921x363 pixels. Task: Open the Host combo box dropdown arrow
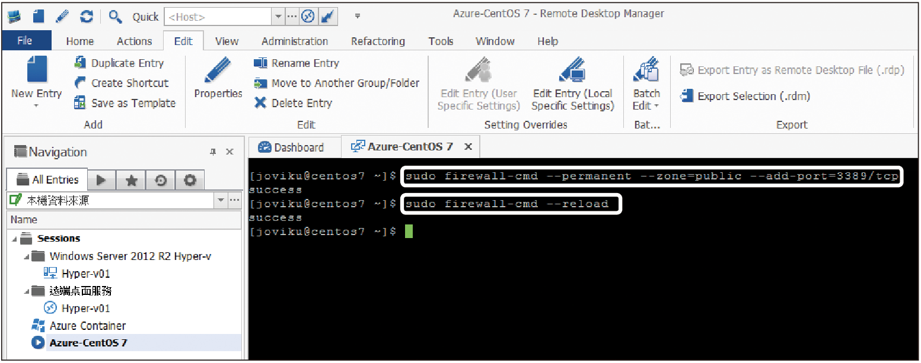pyautogui.click(x=279, y=17)
